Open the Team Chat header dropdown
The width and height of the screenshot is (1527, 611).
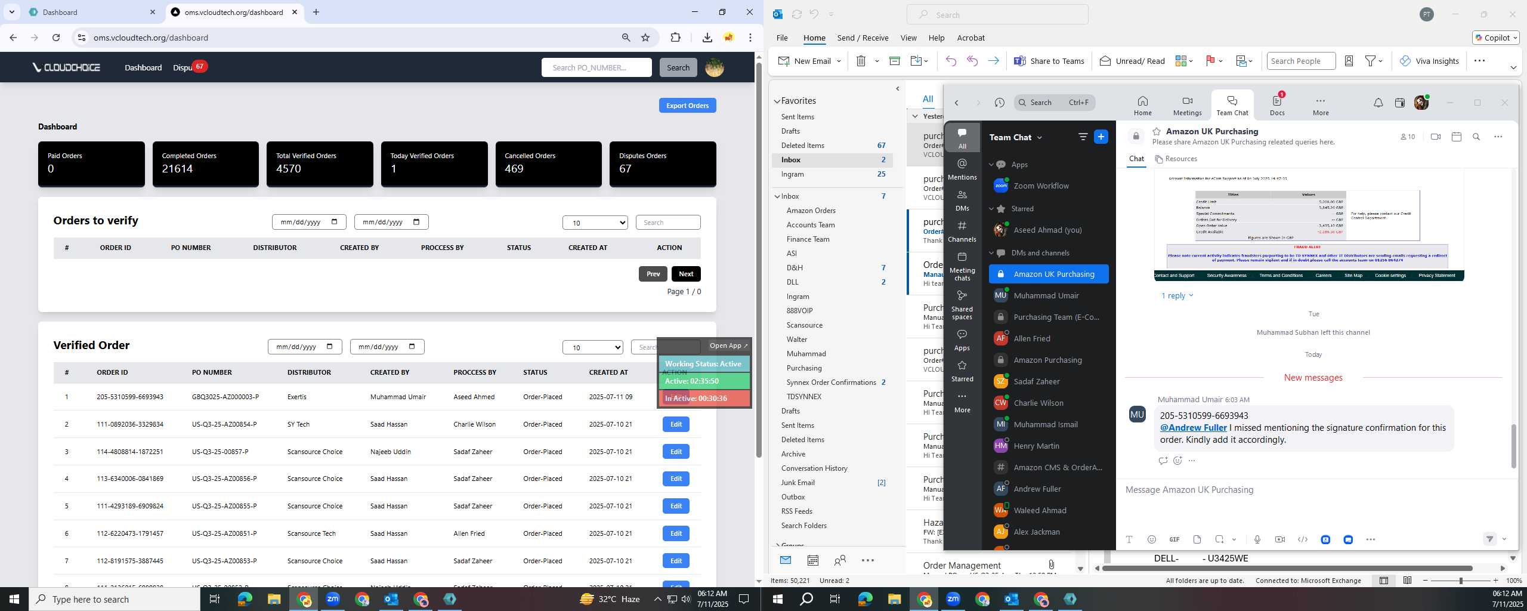[x=1039, y=137]
